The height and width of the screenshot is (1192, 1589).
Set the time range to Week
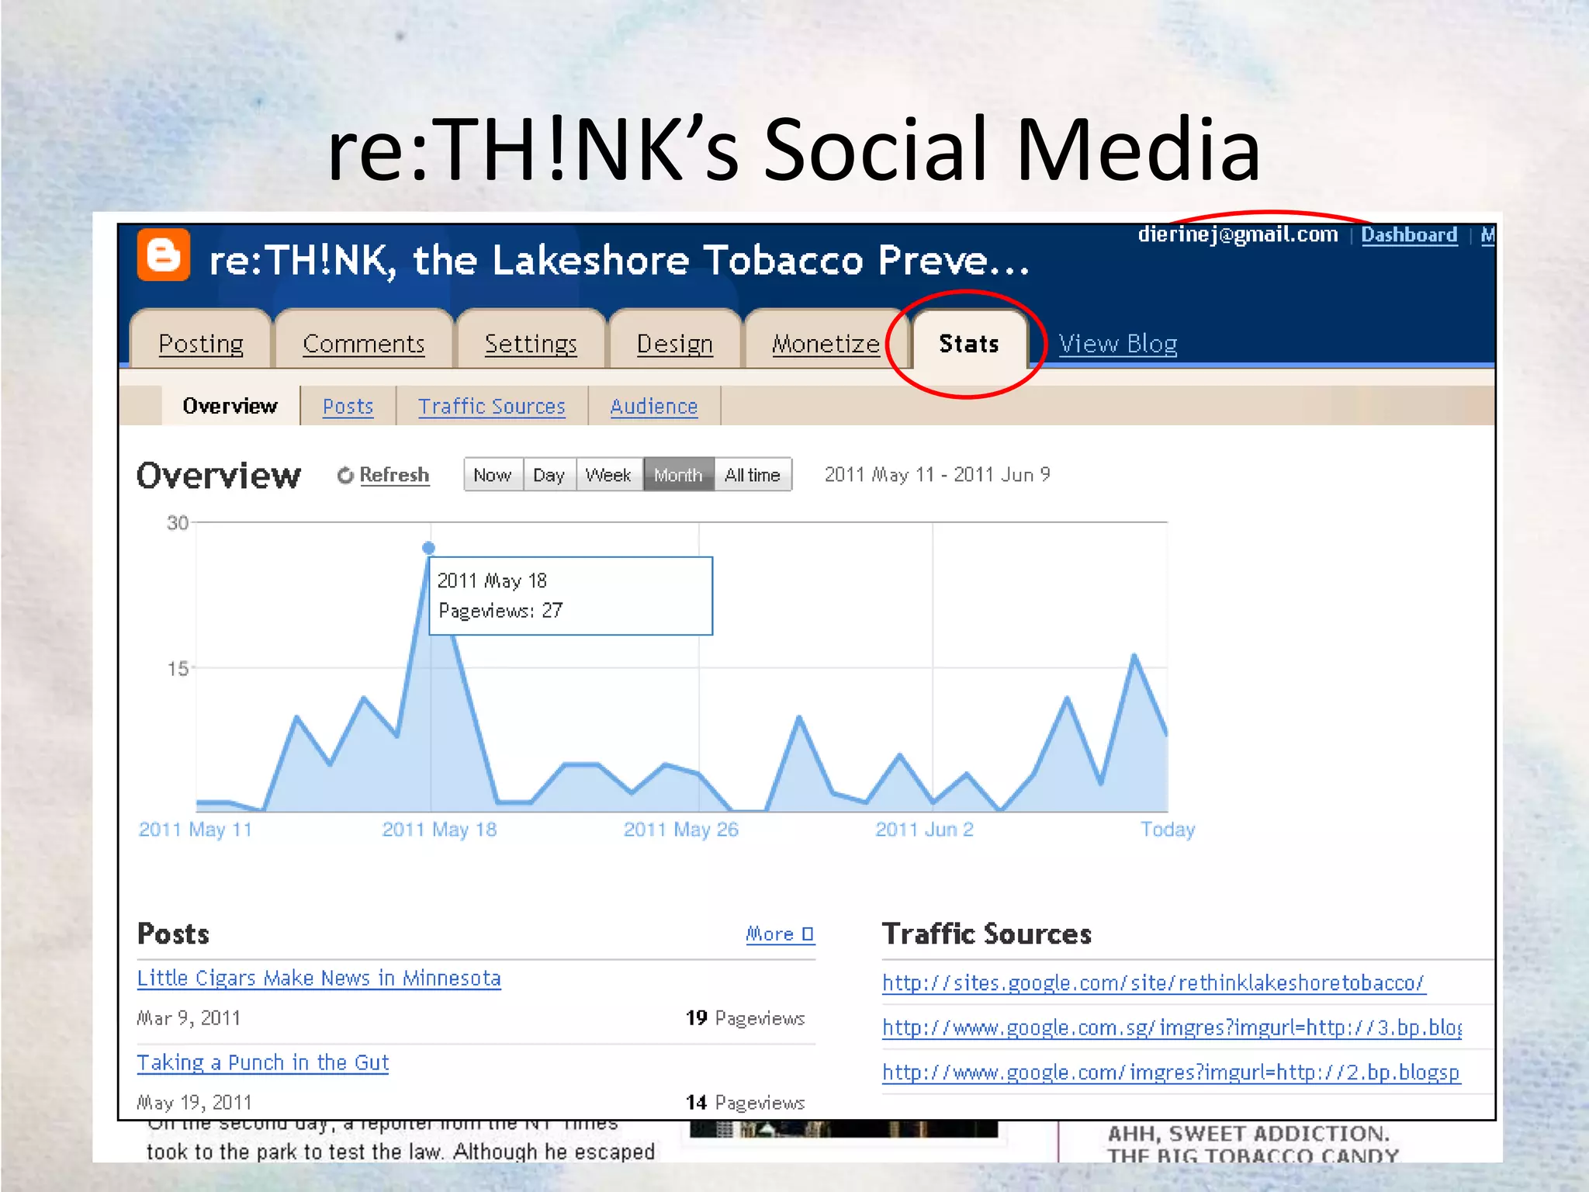pos(609,475)
